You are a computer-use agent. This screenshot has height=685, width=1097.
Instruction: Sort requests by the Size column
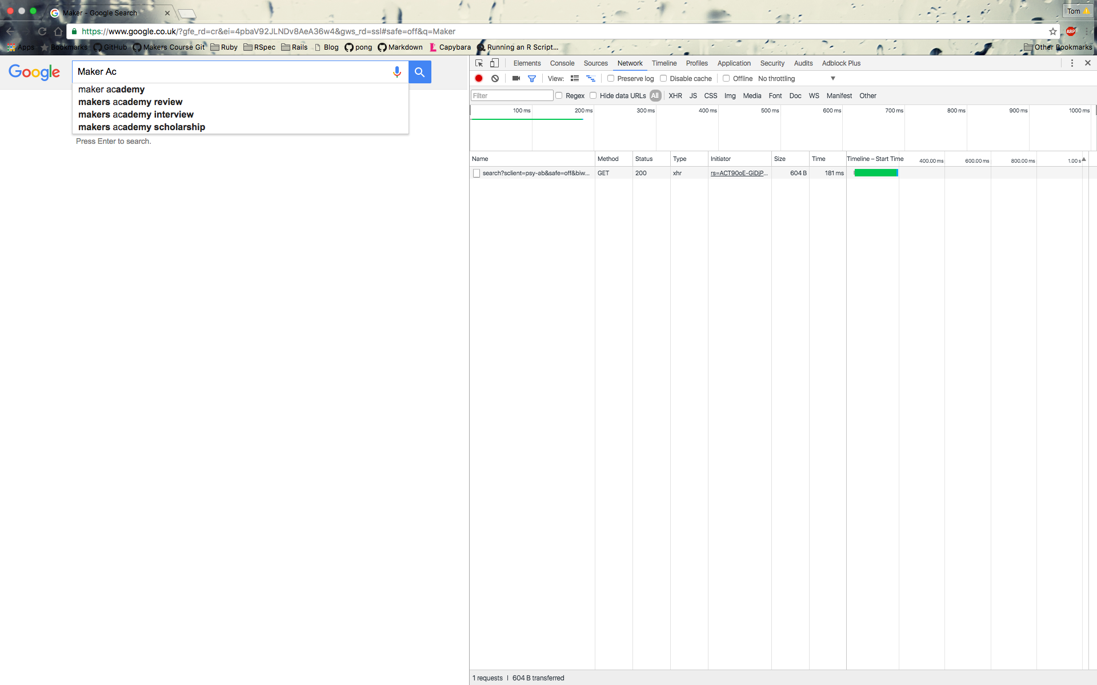790,159
